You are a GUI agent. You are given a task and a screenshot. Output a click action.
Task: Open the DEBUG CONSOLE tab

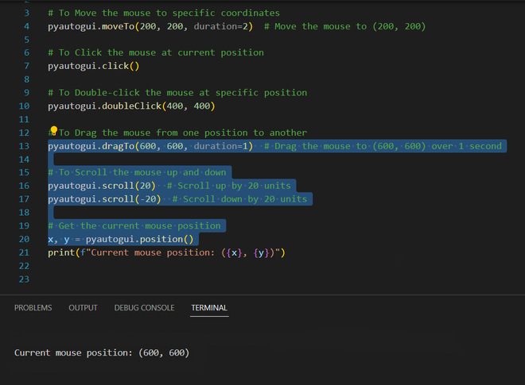144,308
